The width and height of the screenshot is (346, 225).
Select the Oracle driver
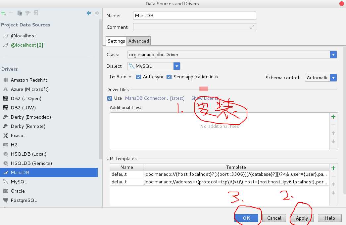[49, 191]
